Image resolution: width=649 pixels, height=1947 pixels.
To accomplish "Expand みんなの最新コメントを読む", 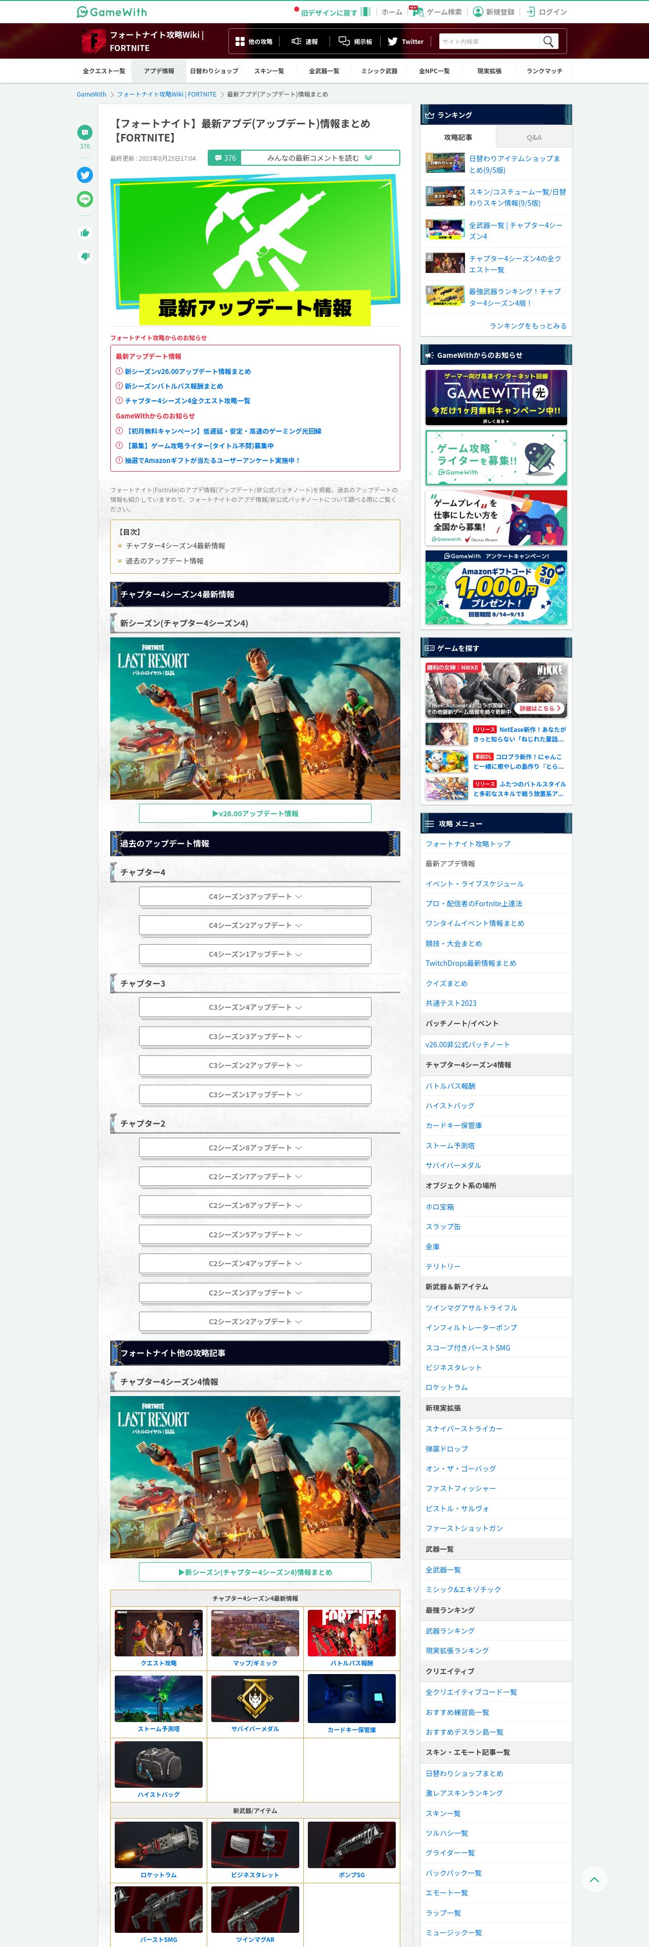I will (x=304, y=158).
